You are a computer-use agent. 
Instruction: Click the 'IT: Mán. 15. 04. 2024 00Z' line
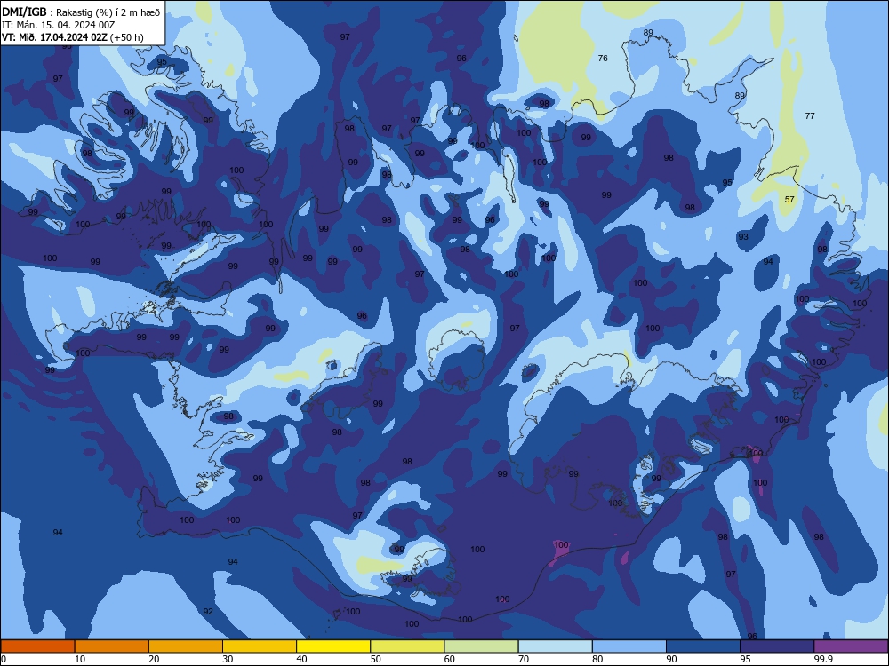(59, 25)
